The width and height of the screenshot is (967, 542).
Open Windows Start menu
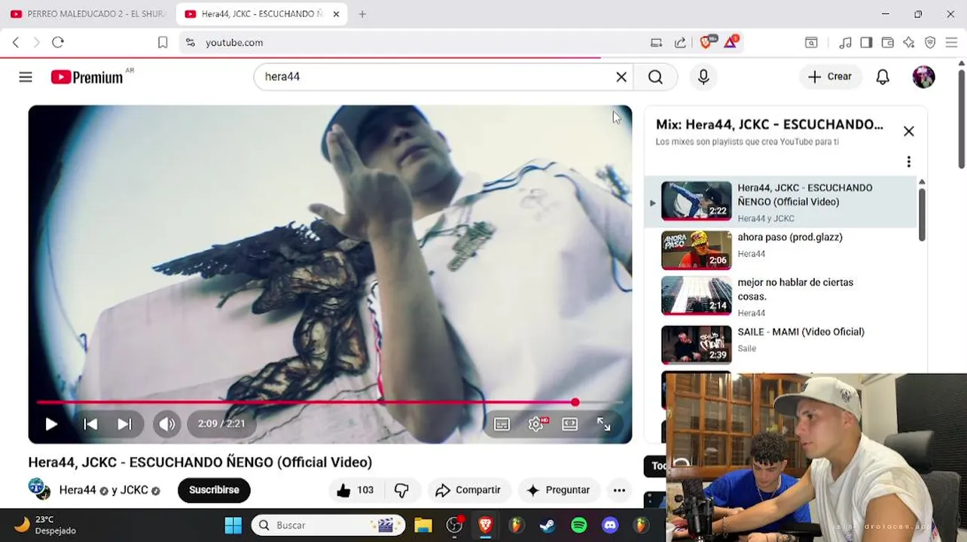point(233,525)
